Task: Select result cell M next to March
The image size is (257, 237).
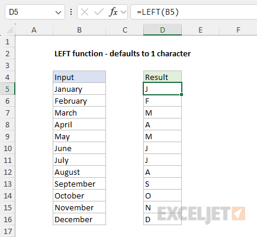Action: coord(162,113)
